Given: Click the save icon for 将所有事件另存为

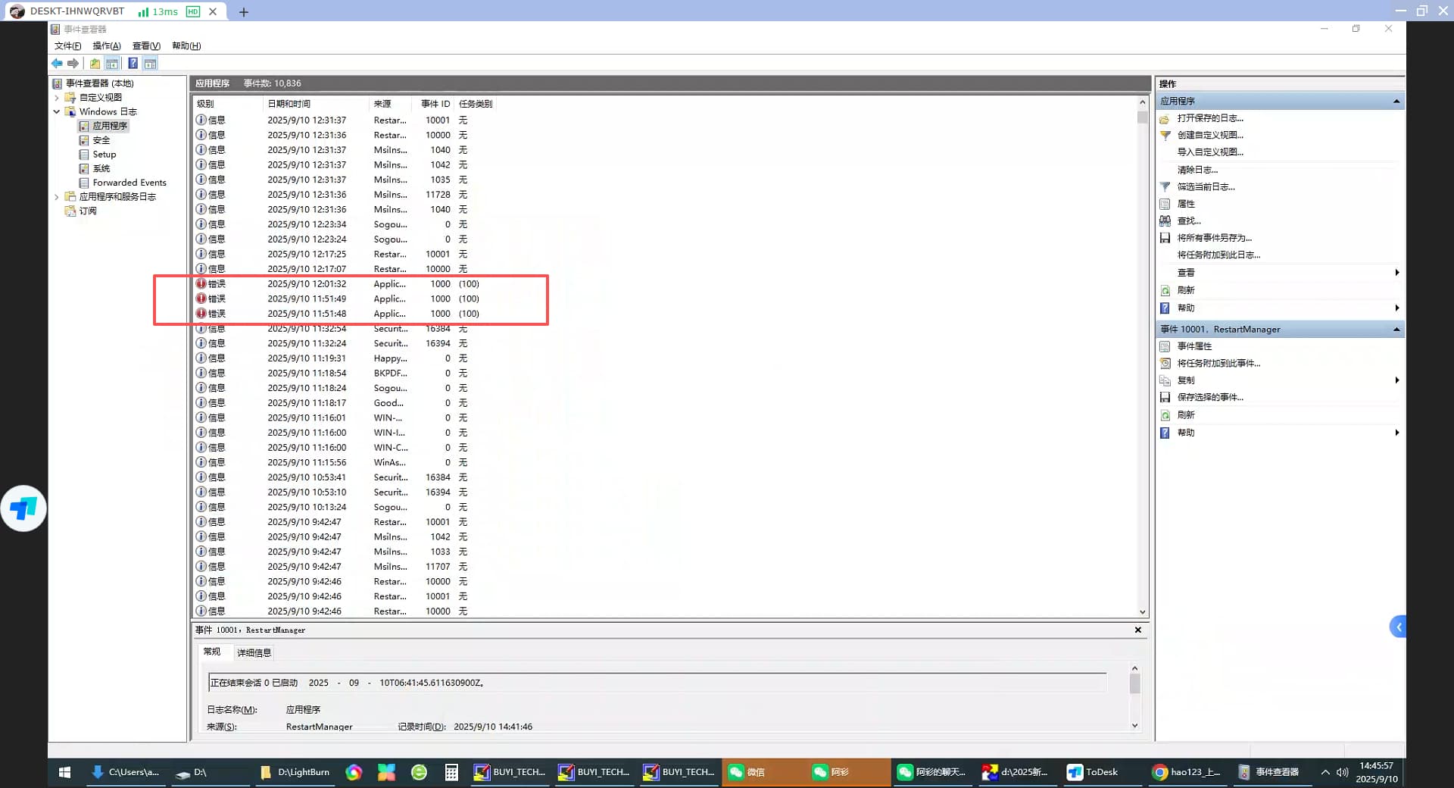Looking at the screenshot, I should coord(1165,238).
